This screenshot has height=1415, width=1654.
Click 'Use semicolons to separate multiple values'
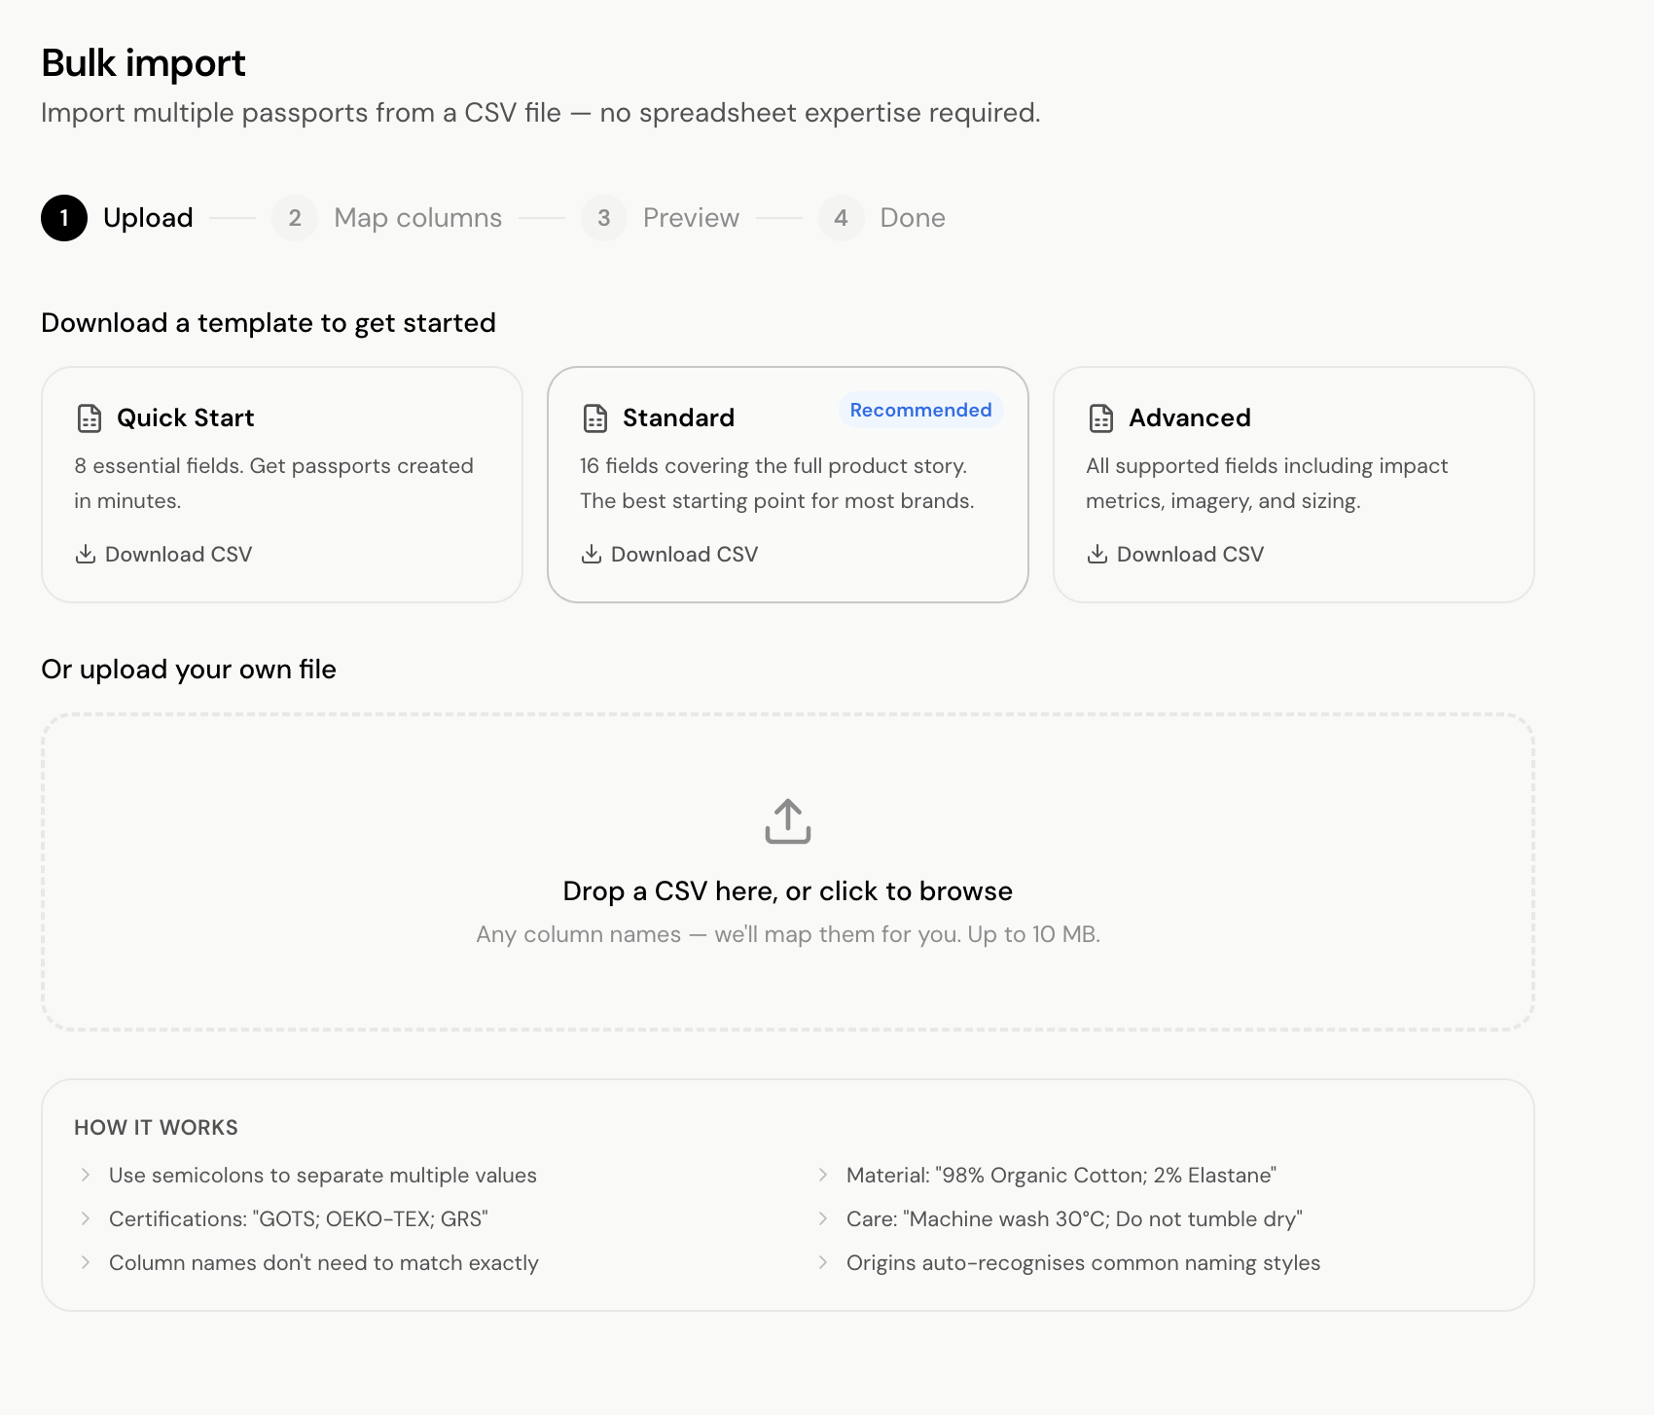pyautogui.click(x=323, y=1175)
